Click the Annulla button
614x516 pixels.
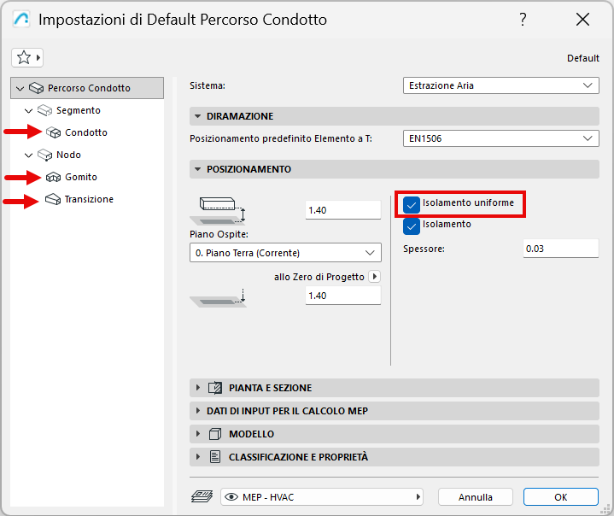point(476,496)
